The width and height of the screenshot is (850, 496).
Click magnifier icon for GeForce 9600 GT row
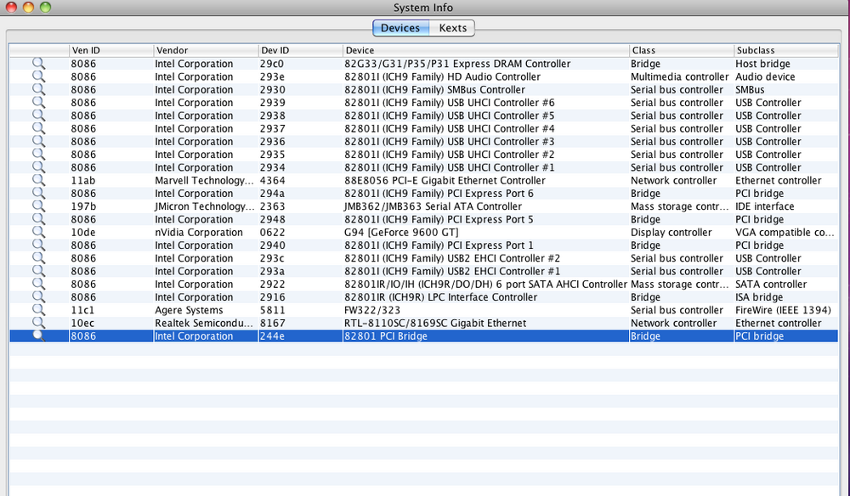coord(38,232)
